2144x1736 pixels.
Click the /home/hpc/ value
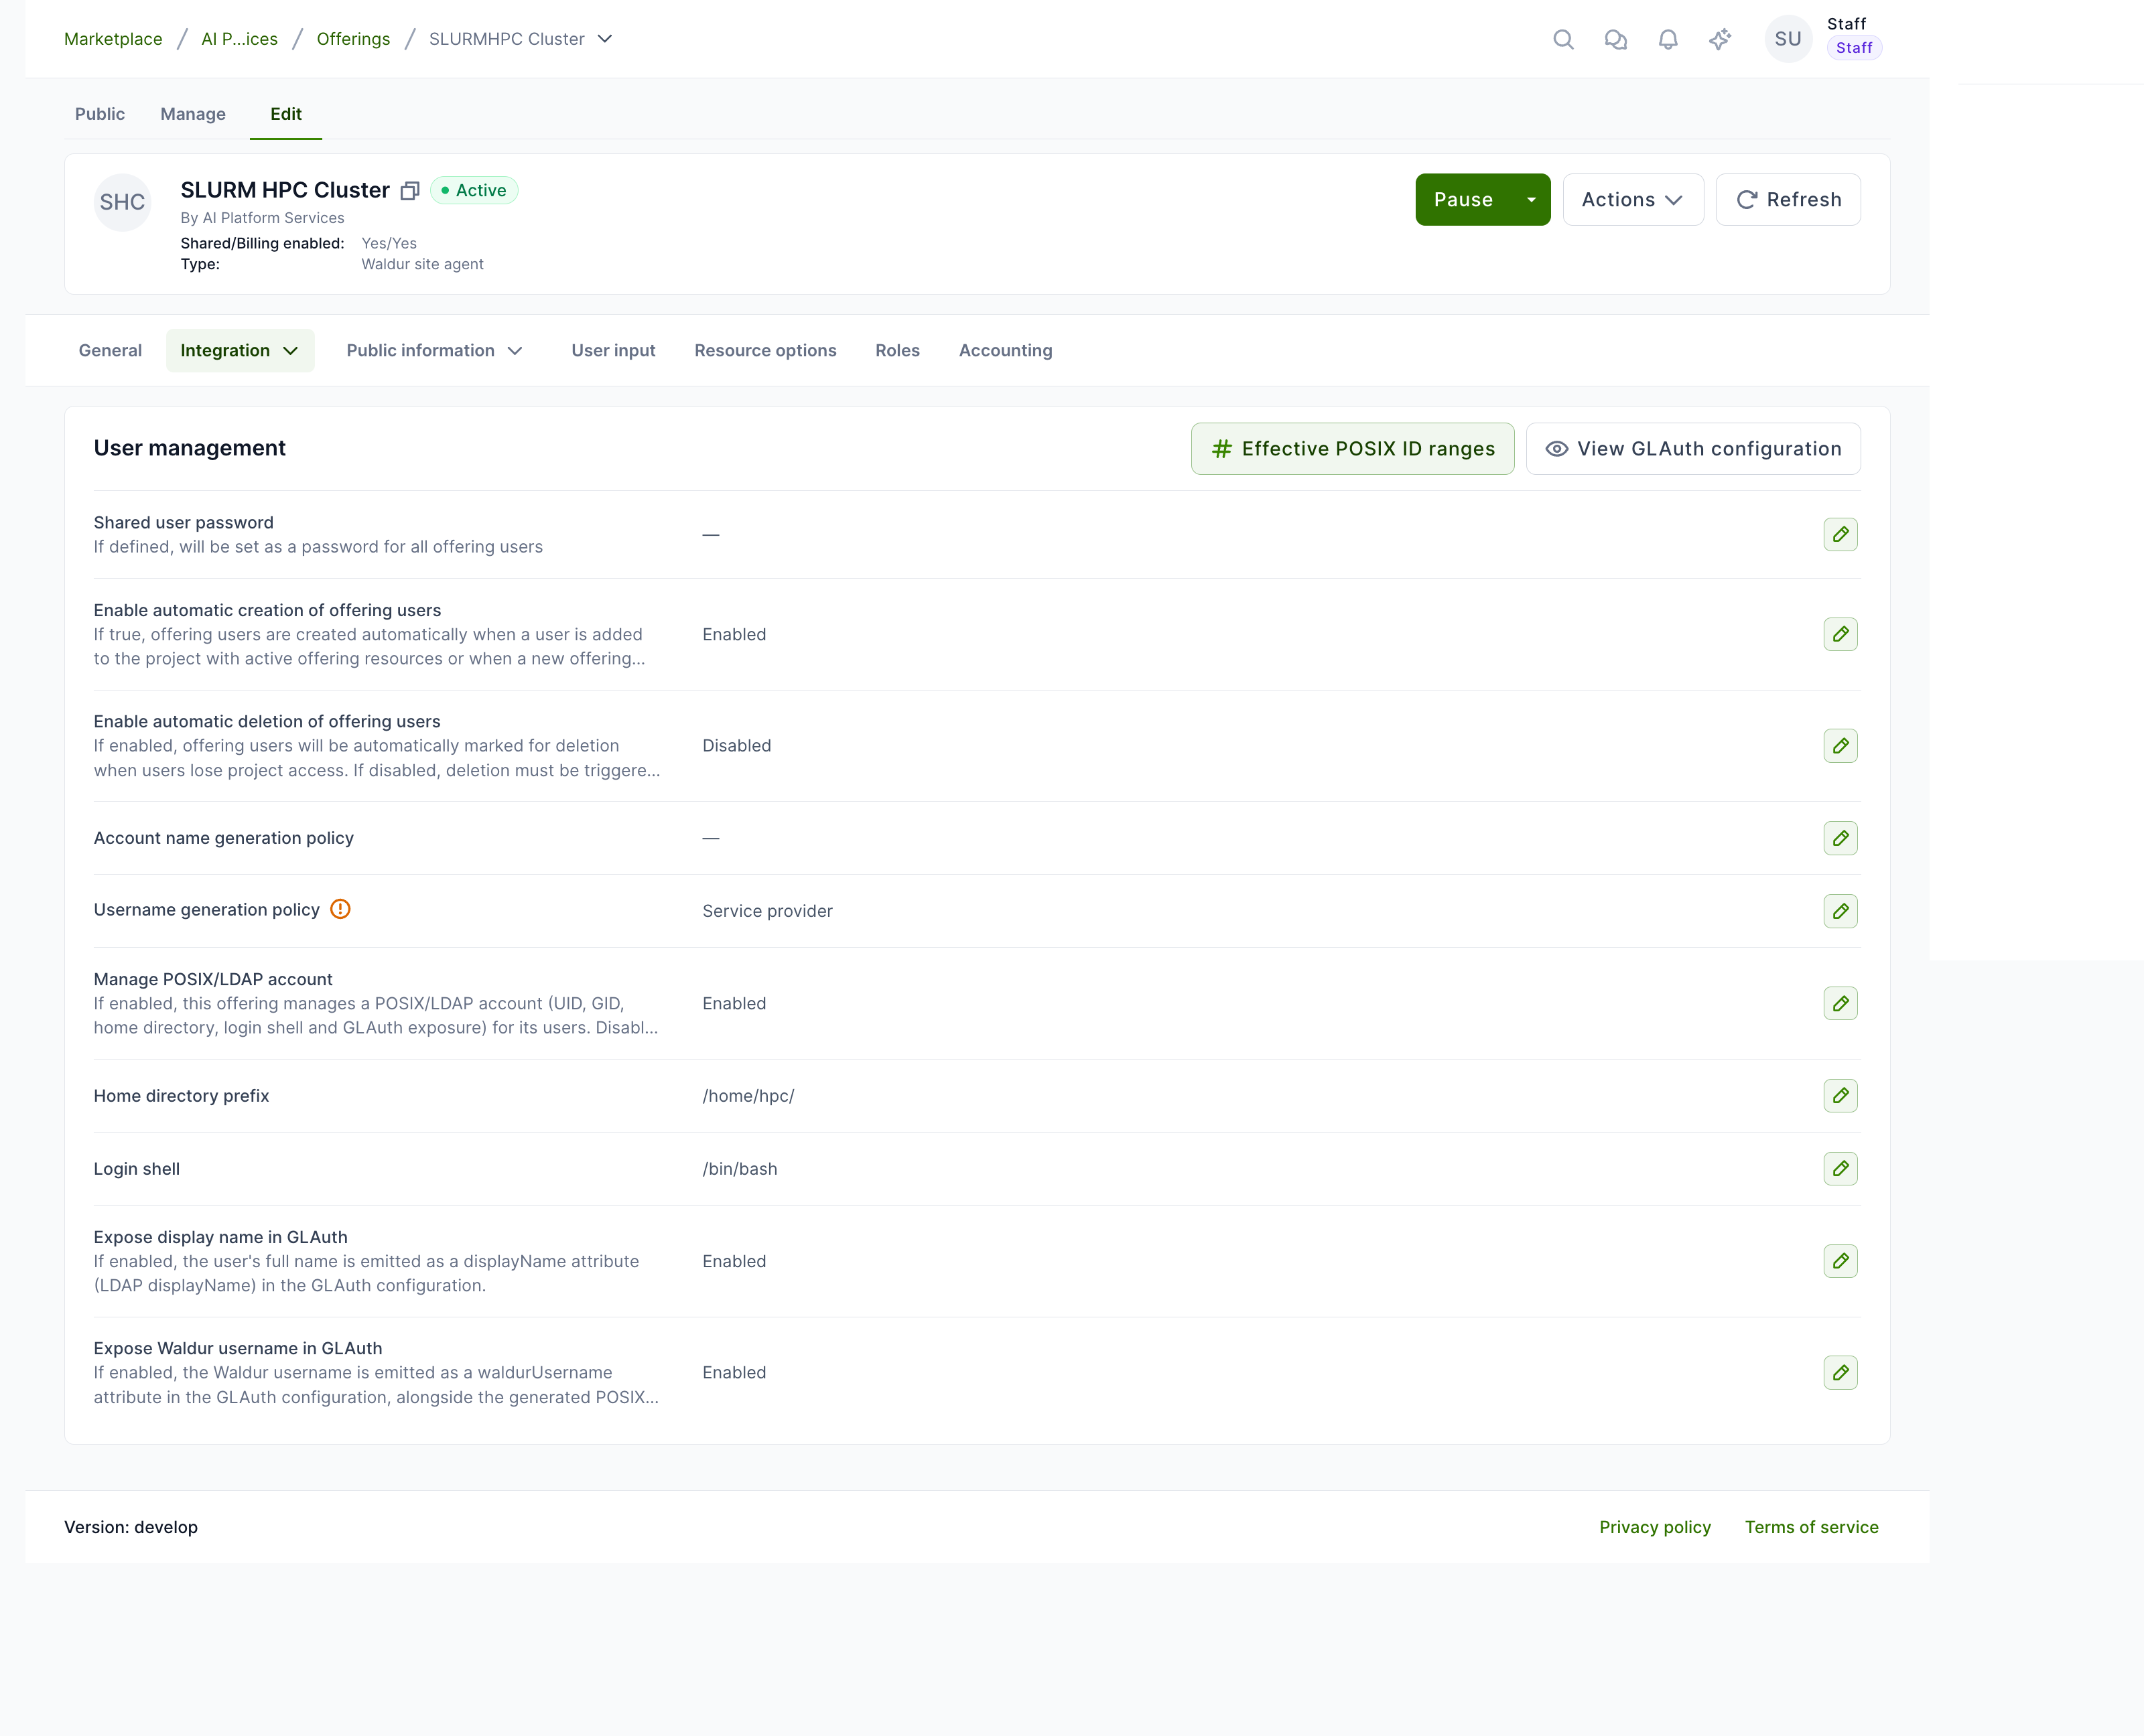pos(748,1096)
